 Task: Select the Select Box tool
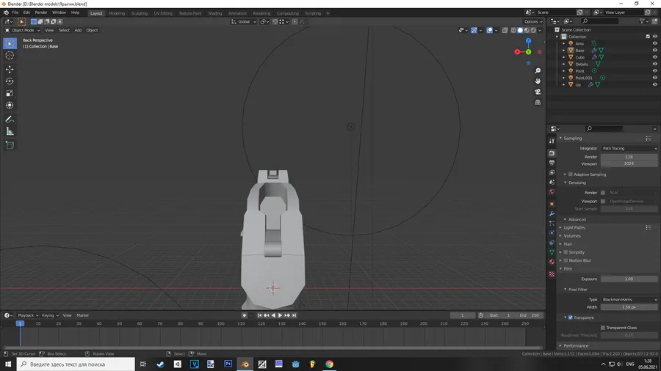pos(10,43)
